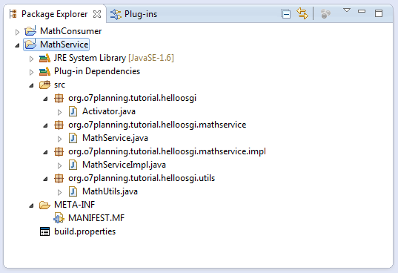Click the build.properties file icon
Viewport: 398px width, 273px height.
tap(44, 231)
